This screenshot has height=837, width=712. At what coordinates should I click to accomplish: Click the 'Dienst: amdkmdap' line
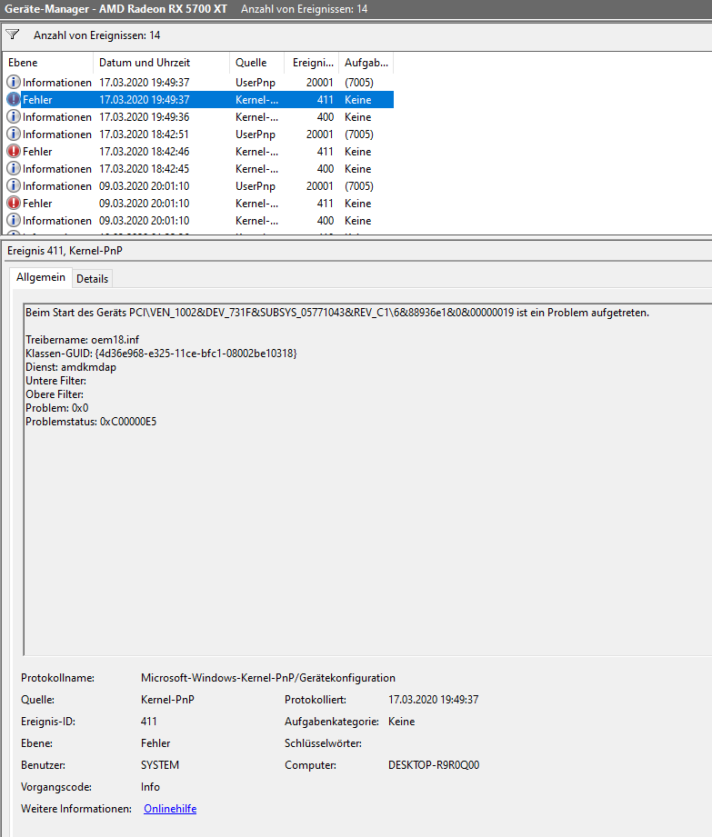71,367
